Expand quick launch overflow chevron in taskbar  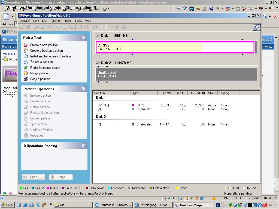click(x=51, y=204)
